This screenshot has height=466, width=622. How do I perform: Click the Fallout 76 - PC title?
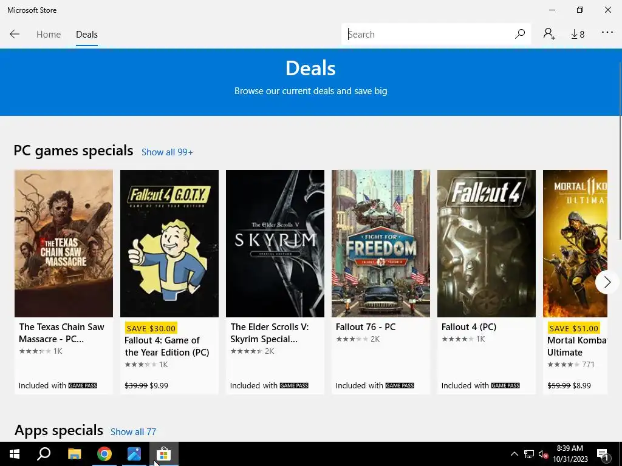[366, 327]
